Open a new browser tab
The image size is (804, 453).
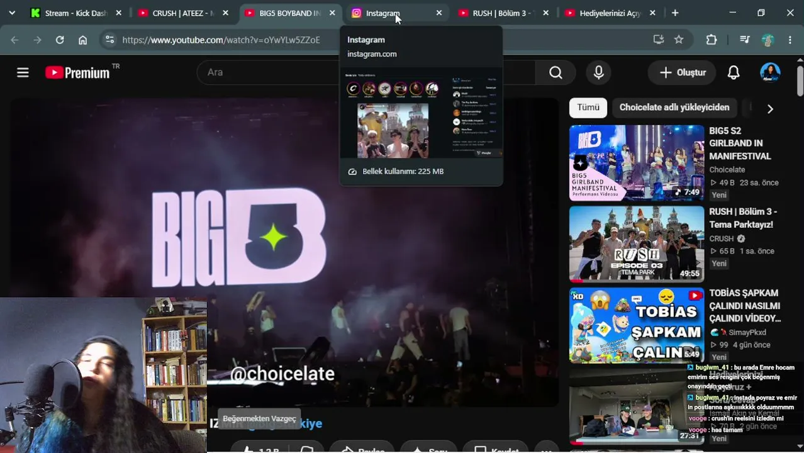tap(675, 13)
